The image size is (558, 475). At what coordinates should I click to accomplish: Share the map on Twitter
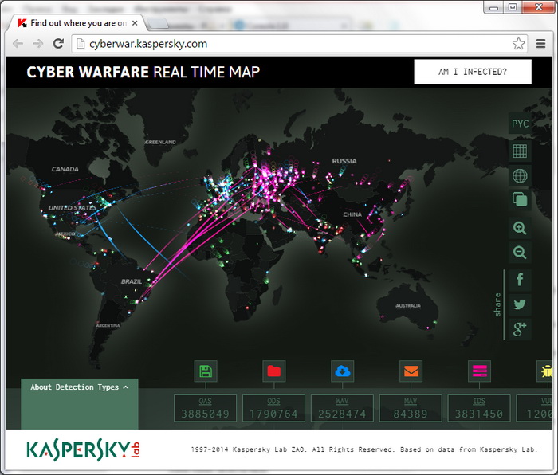[x=520, y=304]
